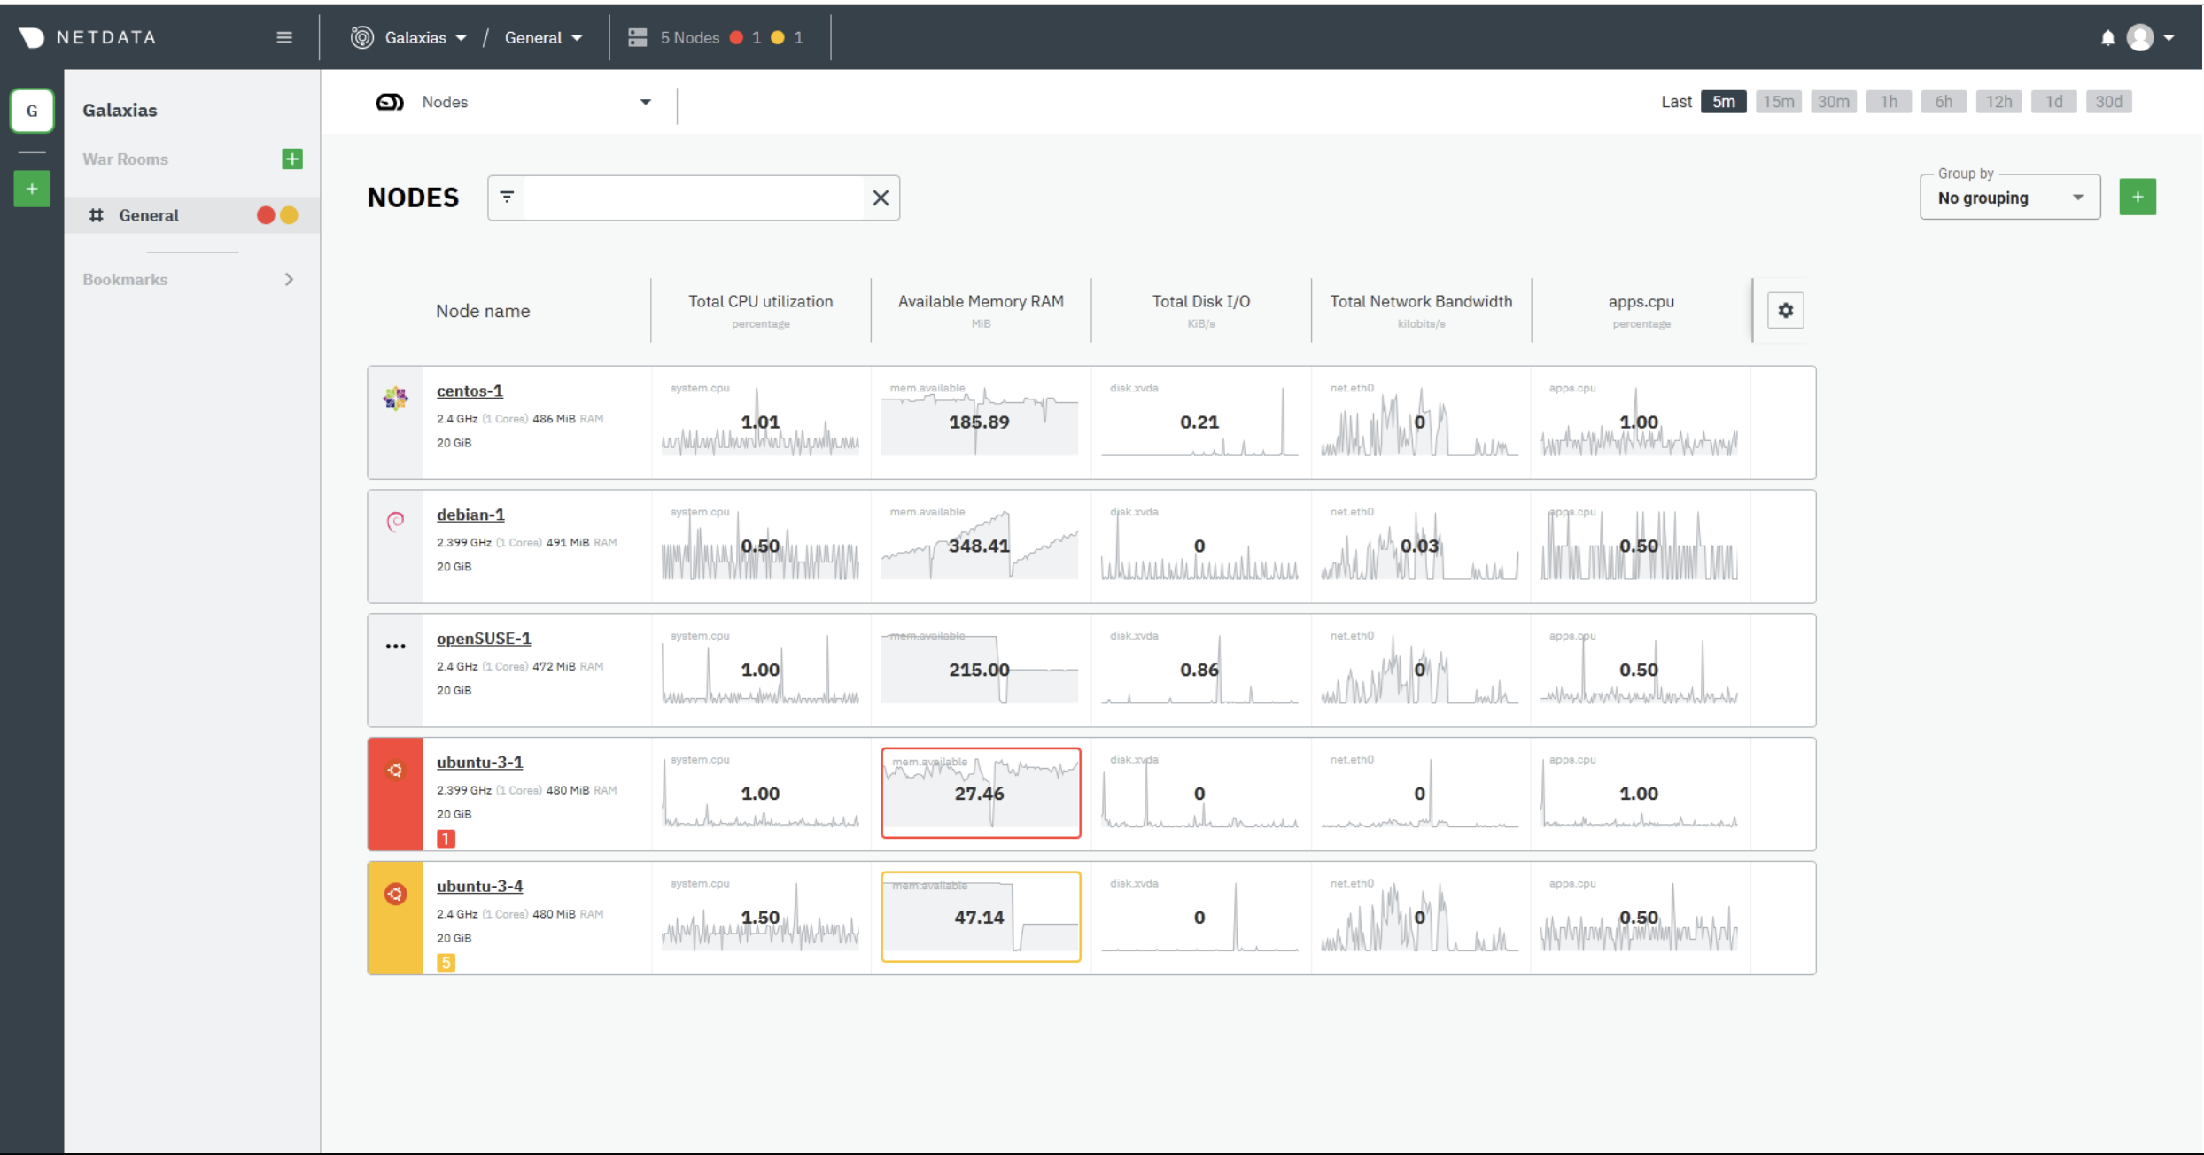This screenshot has width=2204, height=1155.
Task: Open the nodes filter icon
Action: point(506,198)
